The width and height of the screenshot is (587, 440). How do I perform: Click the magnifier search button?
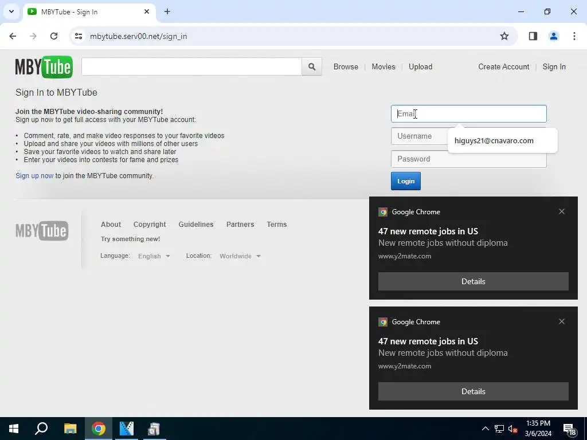[311, 66]
